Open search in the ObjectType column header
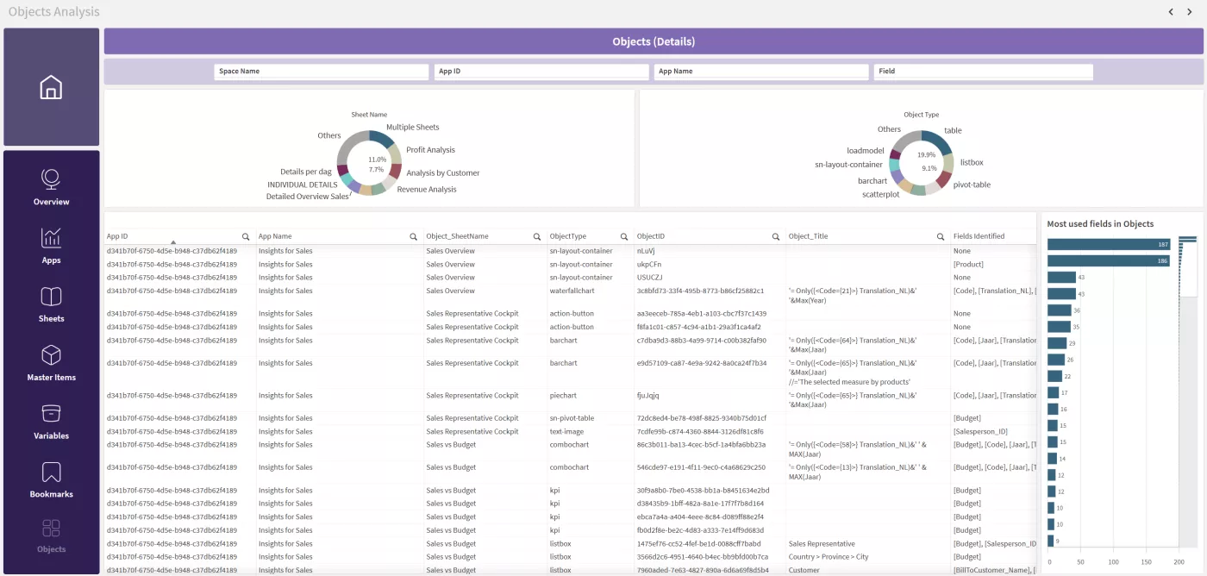The height and width of the screenshot is (576, 1207). pyautogui.click(x=624, y=235)
